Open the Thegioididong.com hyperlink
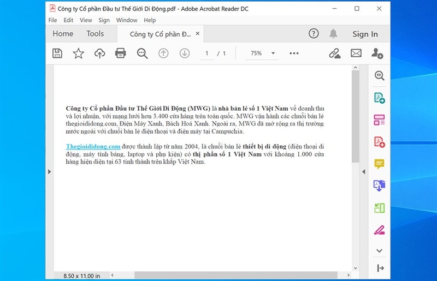 (93, 146)
